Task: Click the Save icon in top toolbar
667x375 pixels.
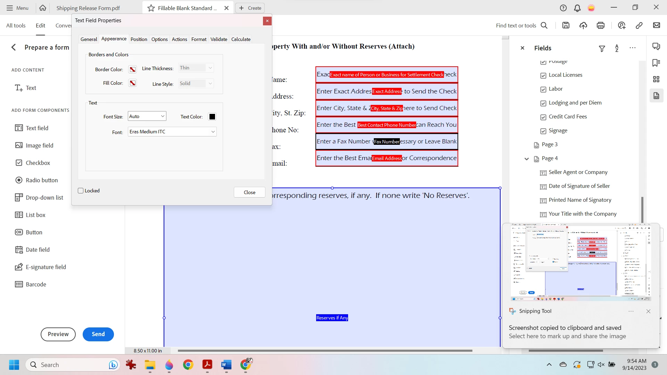Action: click(566, 25)
